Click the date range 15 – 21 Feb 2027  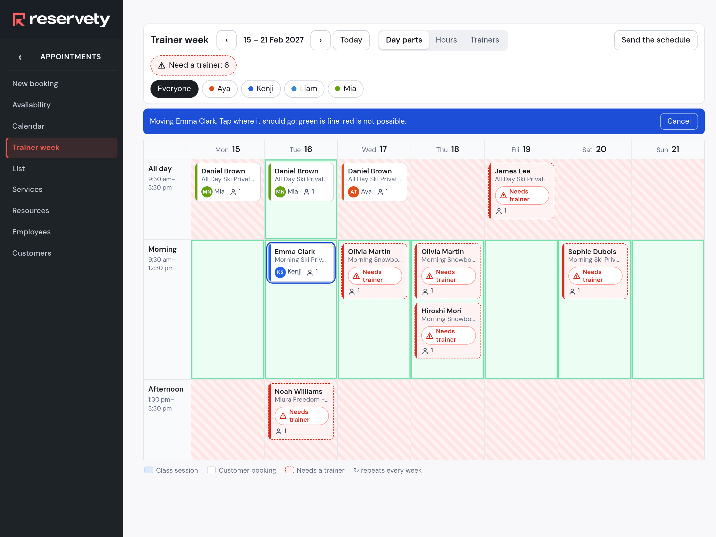click(274, 40)
